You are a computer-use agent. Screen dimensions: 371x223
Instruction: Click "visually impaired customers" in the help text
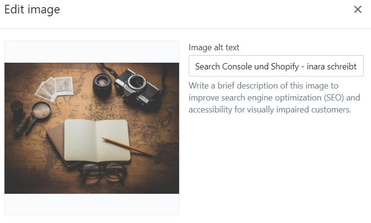(x=304, y=110)
